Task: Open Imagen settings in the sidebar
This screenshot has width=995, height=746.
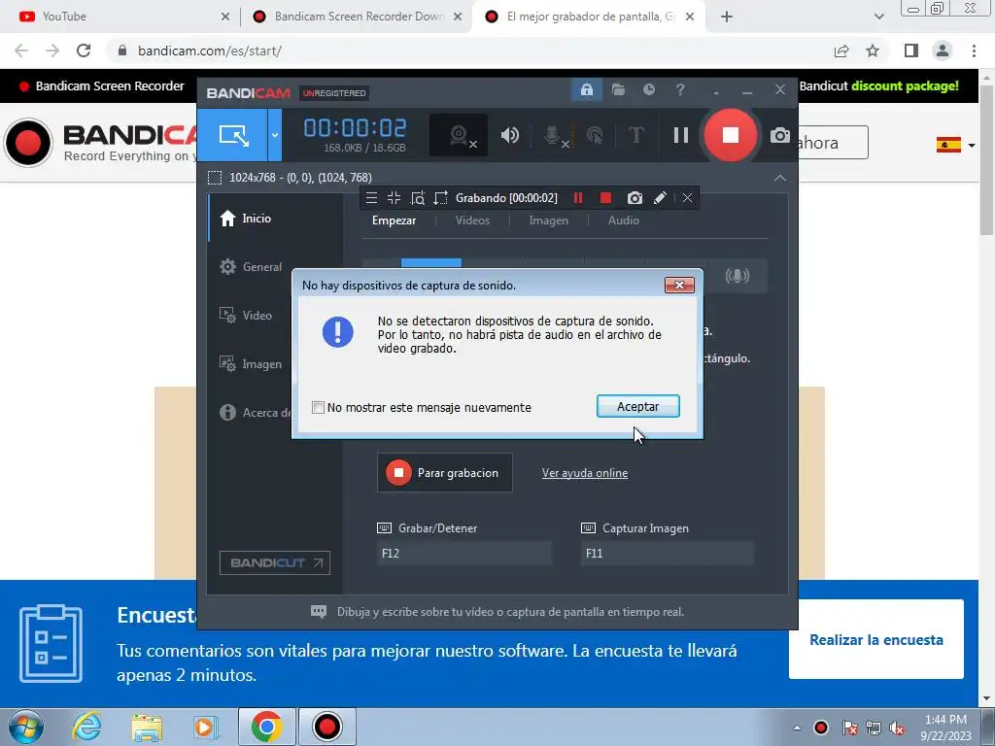Action: (x=251, y=364)
